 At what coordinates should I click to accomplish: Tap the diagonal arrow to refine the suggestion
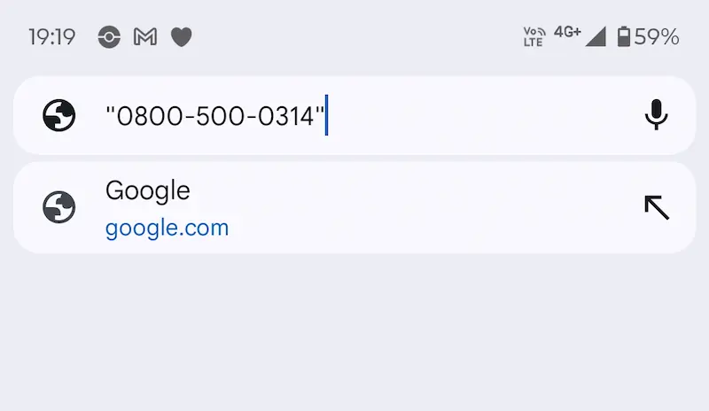(x=656, y=207)
